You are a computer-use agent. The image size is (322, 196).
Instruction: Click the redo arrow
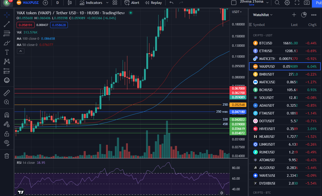[x=181, y=3]
